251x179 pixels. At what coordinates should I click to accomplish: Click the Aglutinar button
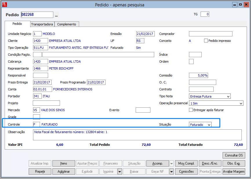64,172
